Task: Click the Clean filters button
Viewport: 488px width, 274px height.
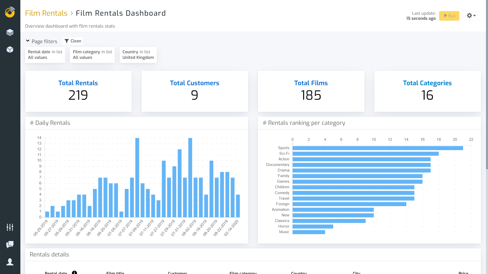Action: click(73, 41)
